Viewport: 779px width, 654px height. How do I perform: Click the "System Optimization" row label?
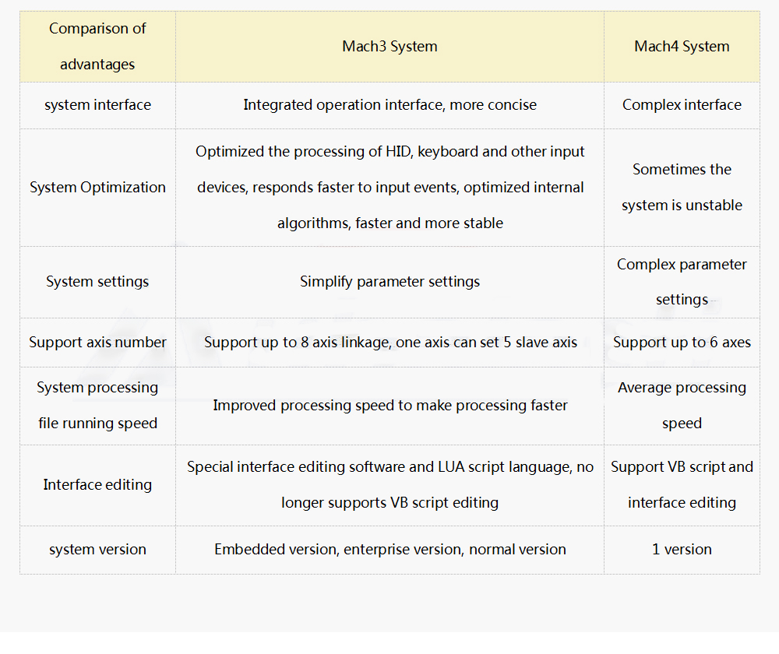[x=97, y=188]
